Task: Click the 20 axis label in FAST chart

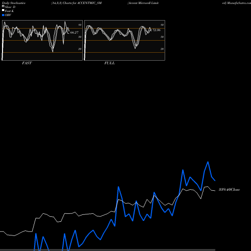Action: coord(80,49)
